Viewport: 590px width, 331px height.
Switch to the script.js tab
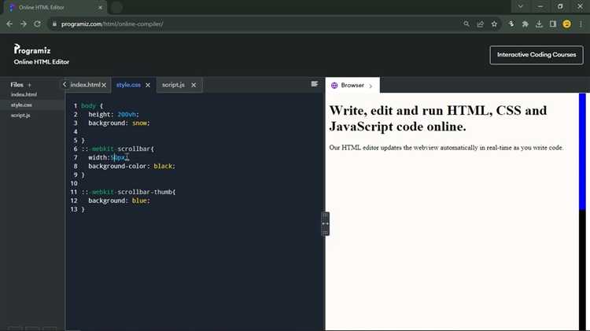pos(173,85)
